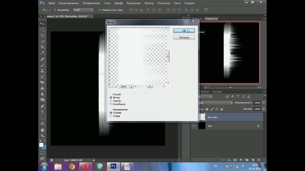
Task: Select the Clone Stamp tool
Action: click(42, 71)
